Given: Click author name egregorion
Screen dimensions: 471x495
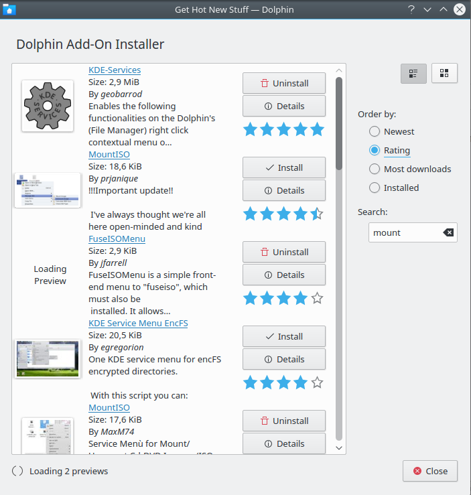Looking at the screenshot, I should (x=122, y=347).
